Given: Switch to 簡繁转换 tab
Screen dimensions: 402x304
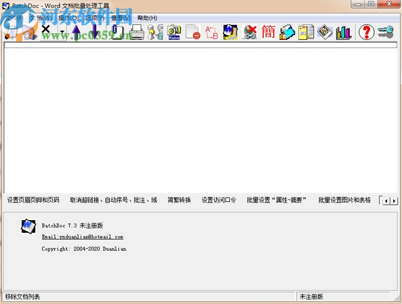Looking at the screenshot, I should point(179,200).
